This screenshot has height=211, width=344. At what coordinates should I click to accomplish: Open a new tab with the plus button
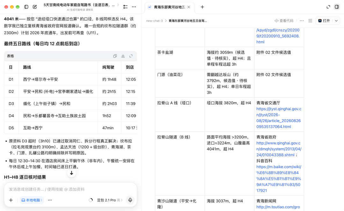click(x=202, y=7)
